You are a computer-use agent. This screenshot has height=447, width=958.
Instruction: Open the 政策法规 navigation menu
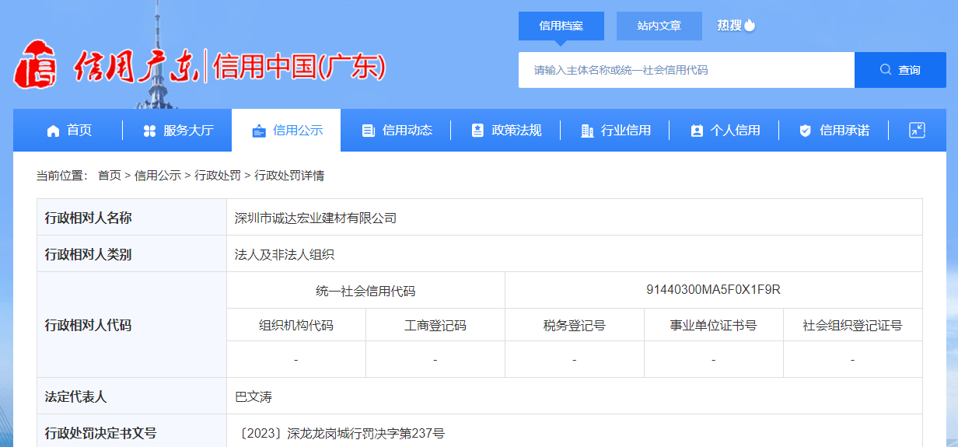505,131
